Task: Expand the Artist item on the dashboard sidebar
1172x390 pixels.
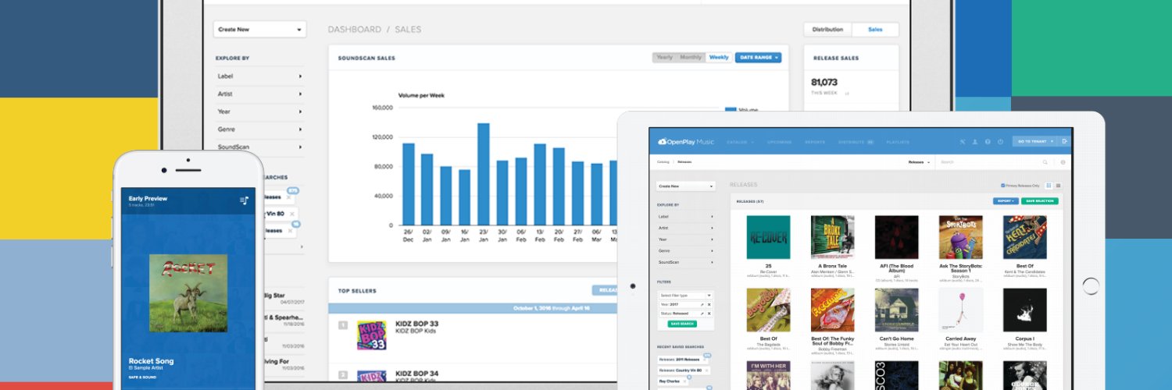Action: pyautogui.click(x=259, y=94)
